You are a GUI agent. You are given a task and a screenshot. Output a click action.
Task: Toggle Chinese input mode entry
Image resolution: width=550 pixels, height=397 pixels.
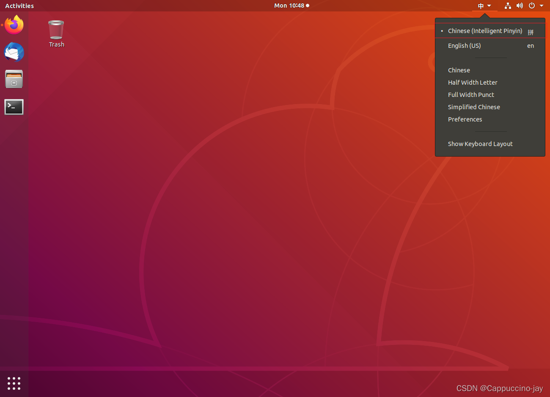pyautogui.click(x=490, y=70)
